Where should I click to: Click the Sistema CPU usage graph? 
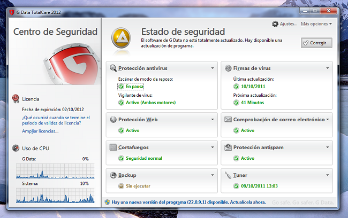[55, 196]
